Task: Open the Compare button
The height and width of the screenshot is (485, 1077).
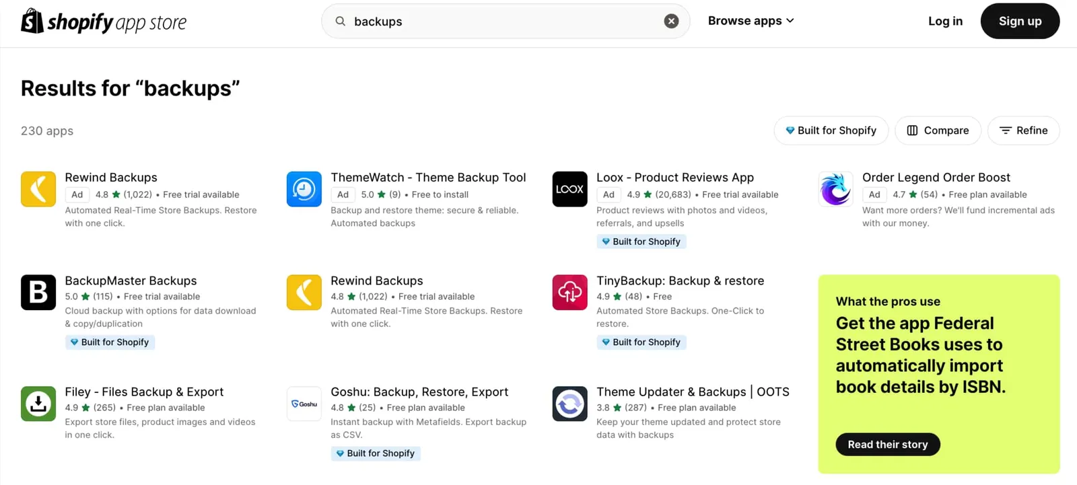Action: (938, 130)
